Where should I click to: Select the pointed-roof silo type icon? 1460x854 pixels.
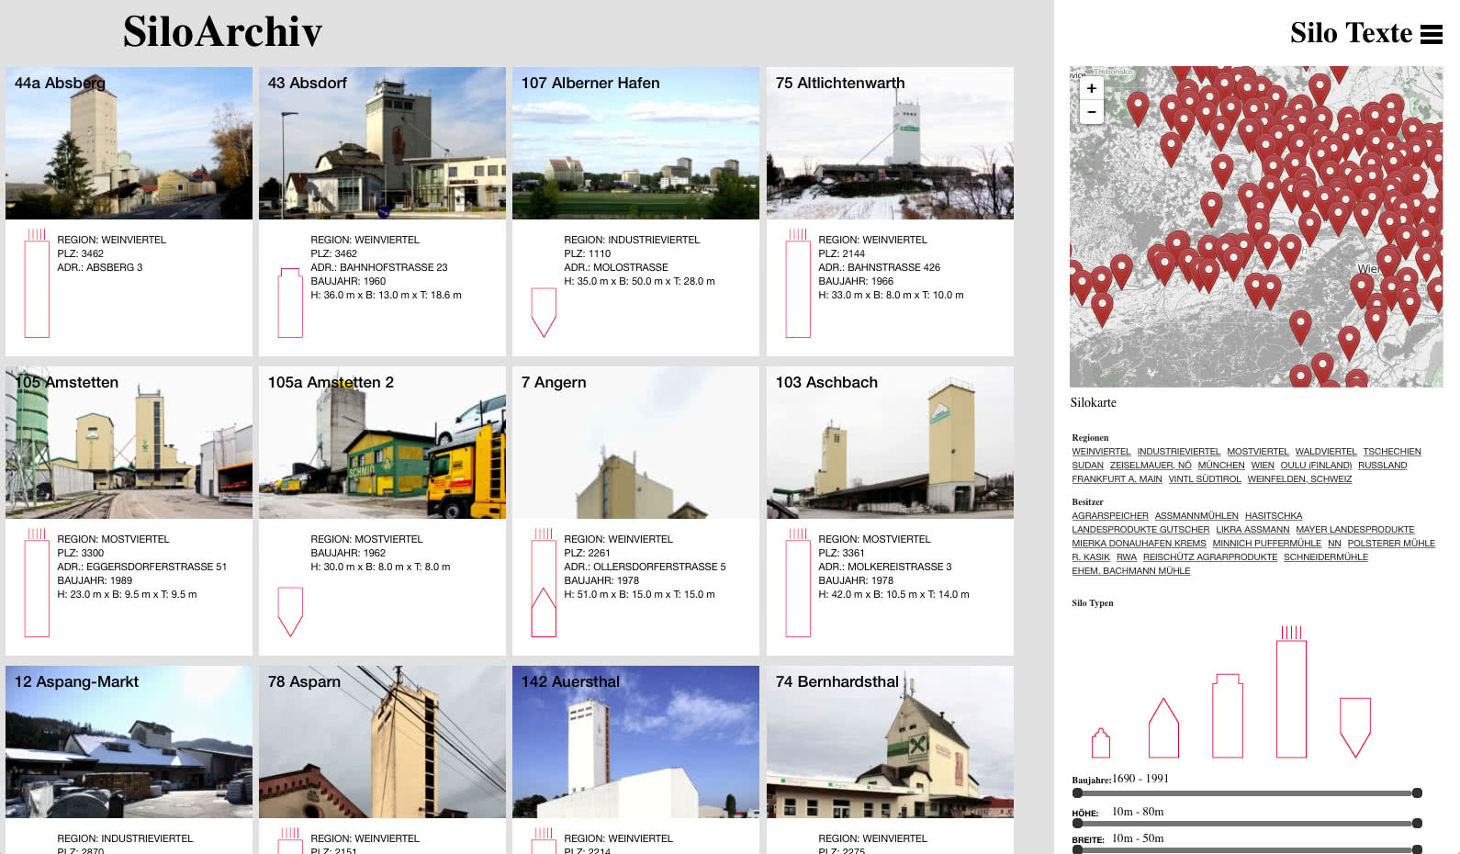click(x=1163, y=727)
